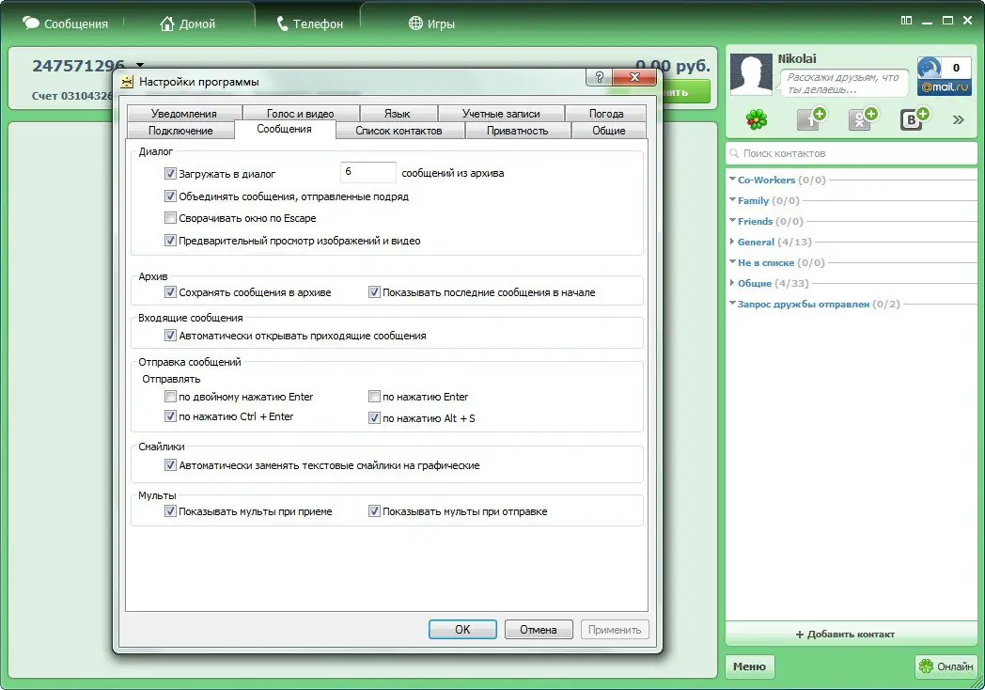
Task: Toggle Показывать мульты при отправке
Action: pyautogui.click(x=374, y=510)
